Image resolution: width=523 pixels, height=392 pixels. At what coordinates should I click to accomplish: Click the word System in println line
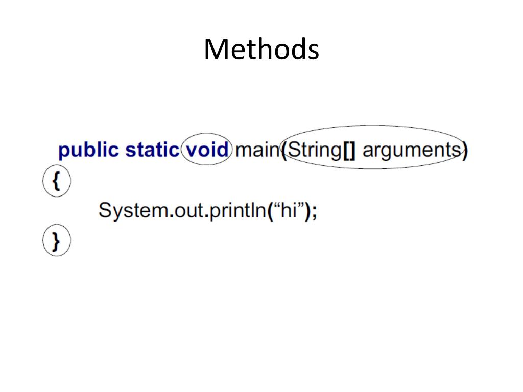(x=133, y=211)
